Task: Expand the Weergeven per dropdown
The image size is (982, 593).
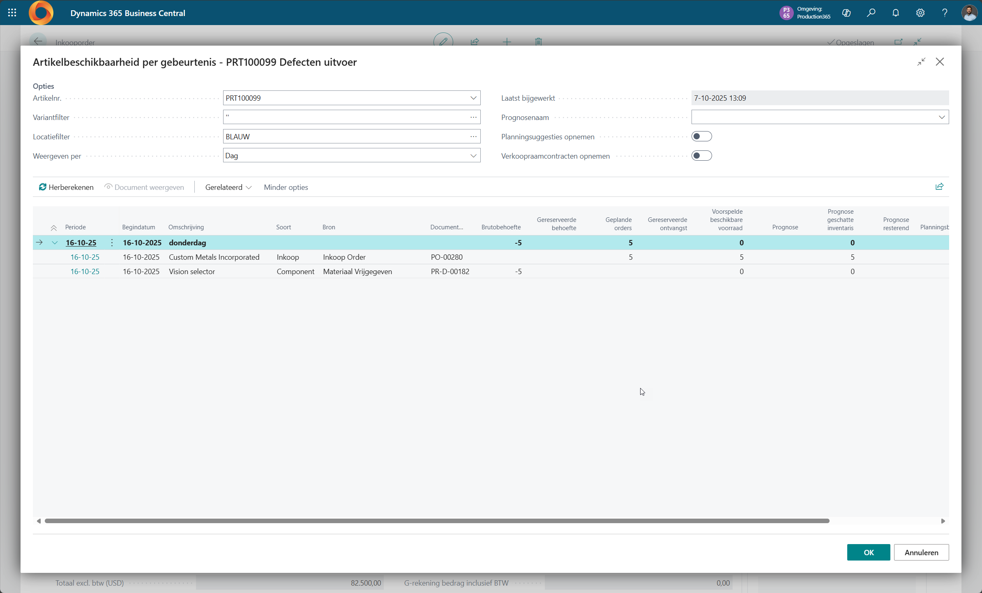Action: click(473, 156)
